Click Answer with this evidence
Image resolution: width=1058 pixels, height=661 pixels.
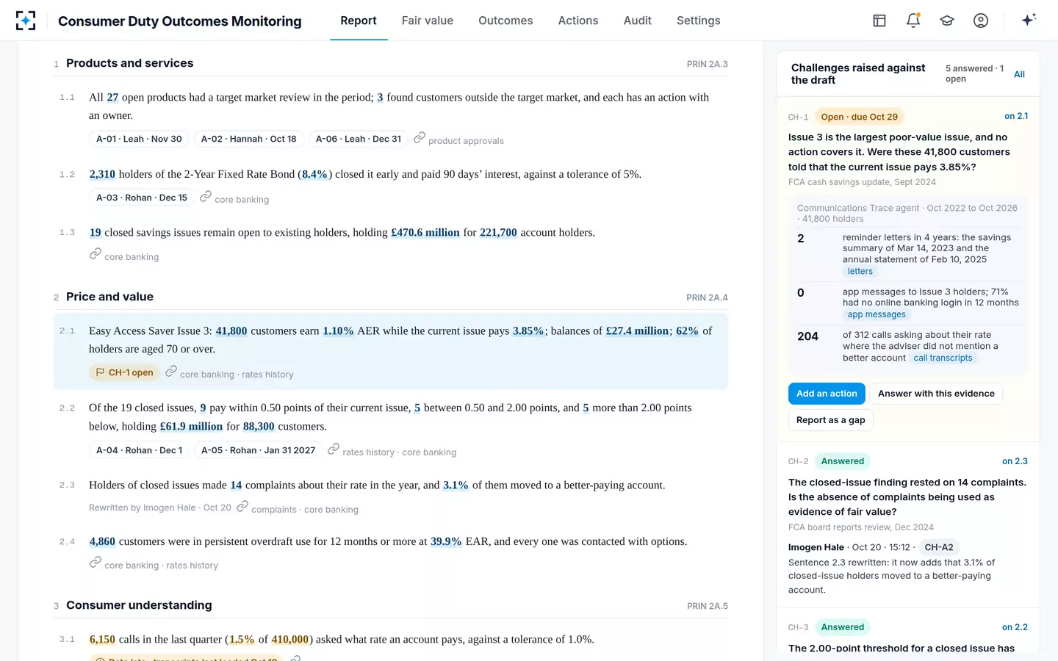[936, 394]
